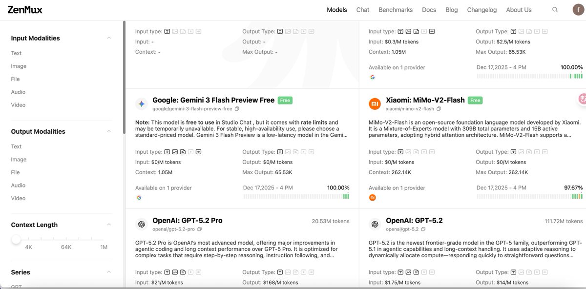Filter Output Modalities by File
This screenshot has height=289, width=586.
16,172
